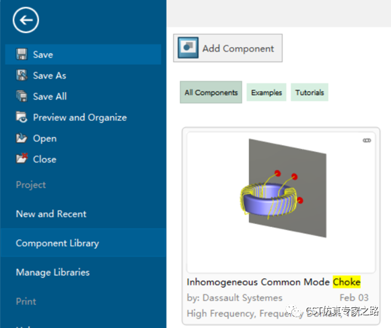Select the All Components filter

211,92
